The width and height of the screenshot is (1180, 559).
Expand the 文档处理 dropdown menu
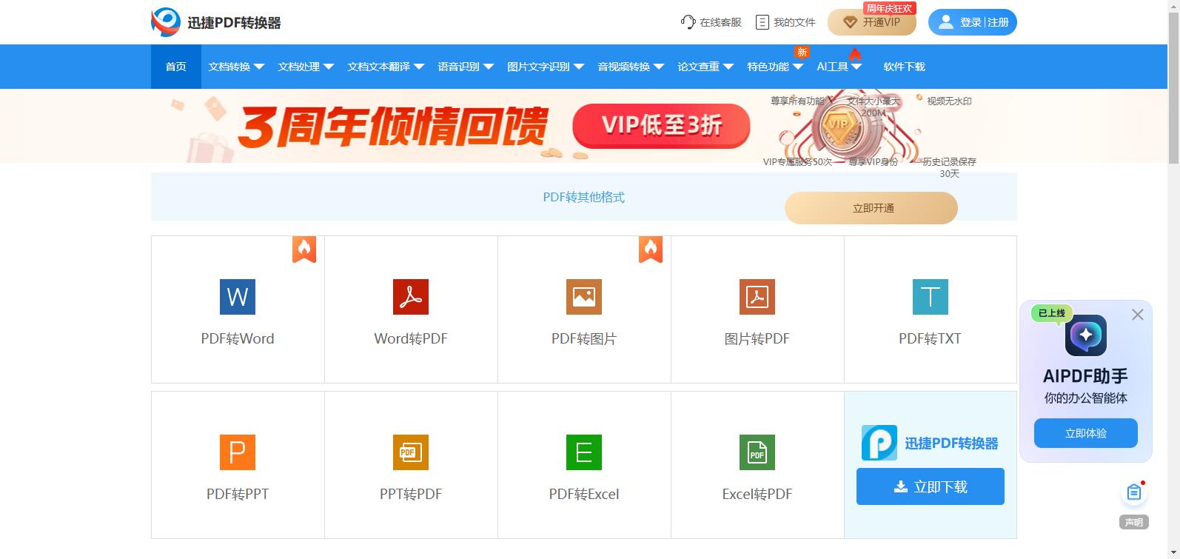306,67
